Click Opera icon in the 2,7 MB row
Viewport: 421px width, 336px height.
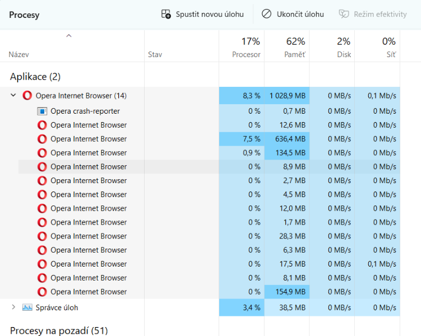tap(42, 181)
